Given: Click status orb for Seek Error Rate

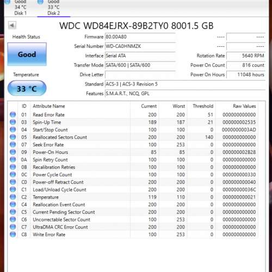Looking at the screenshot, I should point(13,145).
